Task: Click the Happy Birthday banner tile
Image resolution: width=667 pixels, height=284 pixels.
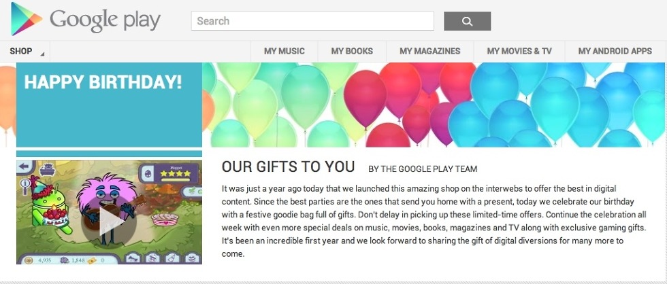Action: point(109,105)
